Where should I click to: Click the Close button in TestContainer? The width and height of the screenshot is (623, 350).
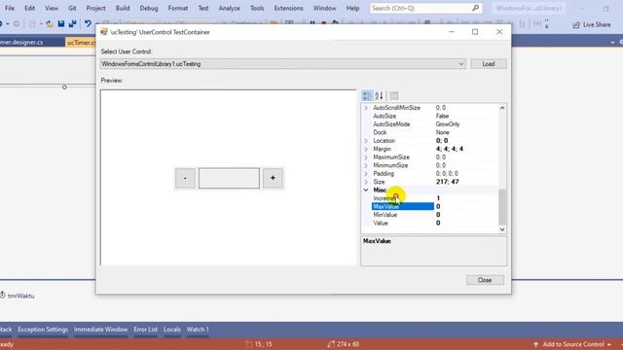pos(485,280)
